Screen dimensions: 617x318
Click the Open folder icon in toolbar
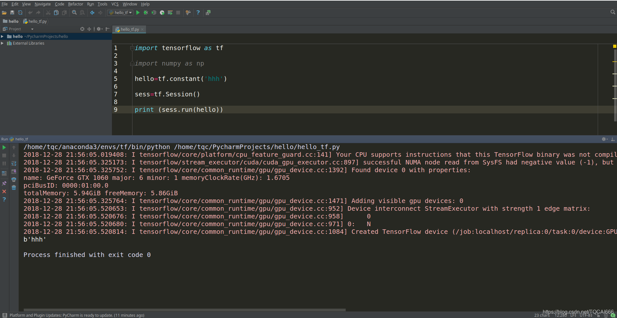(x=4, y=13)
